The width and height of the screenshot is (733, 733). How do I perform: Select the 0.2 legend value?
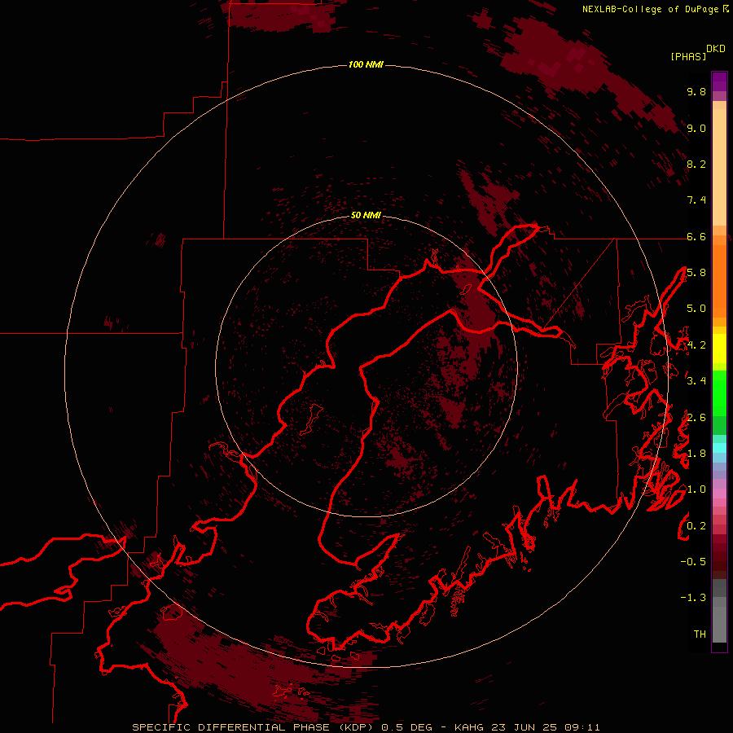coord(696,525)
